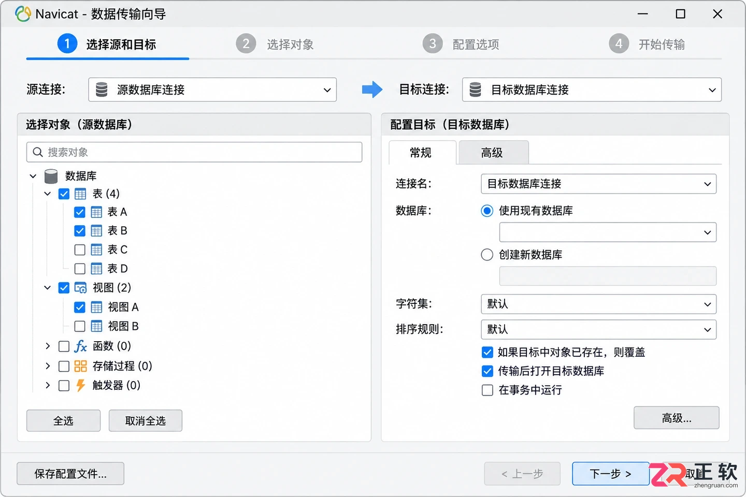Click the table icon beside 表 D
Screen dimensions: 746x497
96,269
